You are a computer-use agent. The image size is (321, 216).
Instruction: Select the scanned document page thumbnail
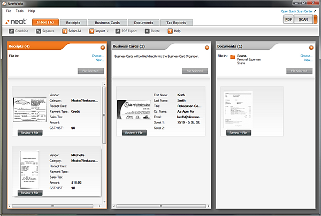pyautogui.click(x=238, y=110)
